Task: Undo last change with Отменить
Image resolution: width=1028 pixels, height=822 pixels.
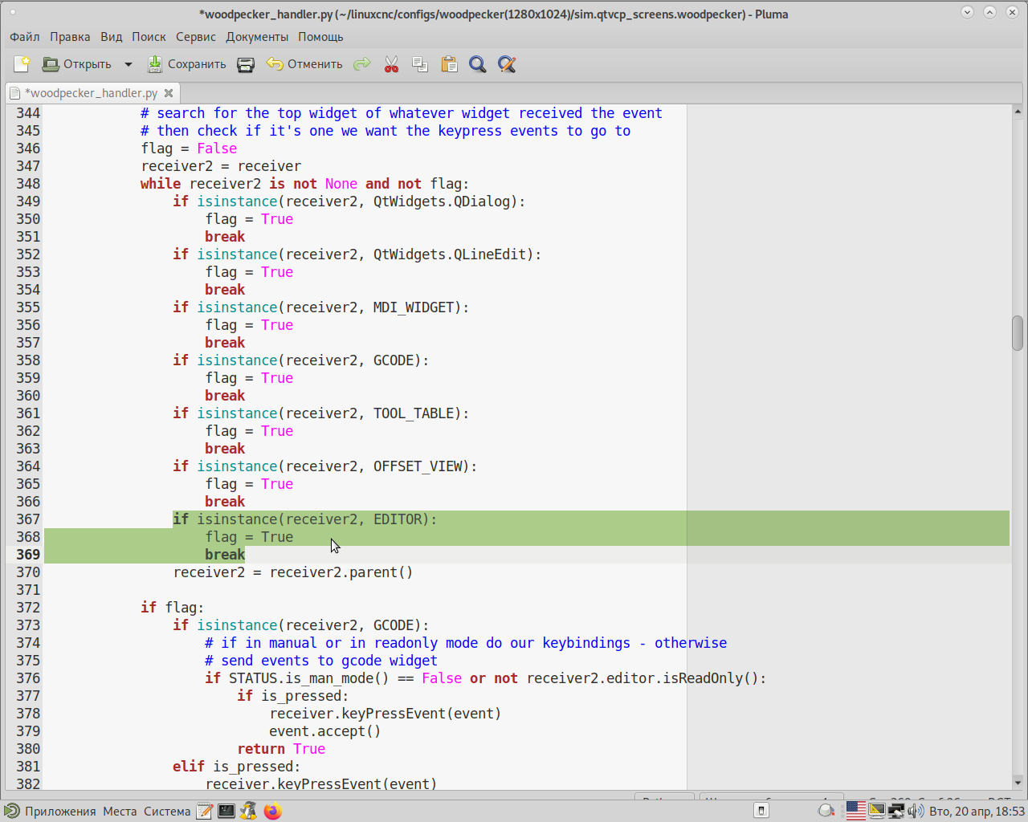Action: pyautogui.click(x=304, y=64)
